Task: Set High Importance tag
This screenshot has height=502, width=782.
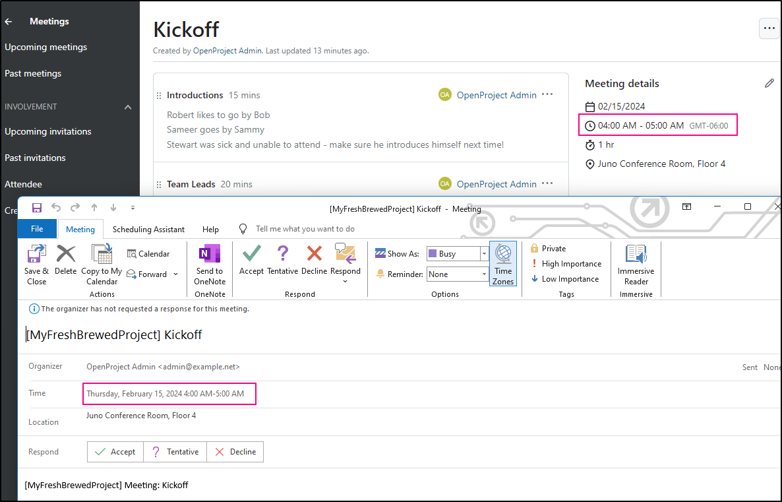Action: coord(566,264)
